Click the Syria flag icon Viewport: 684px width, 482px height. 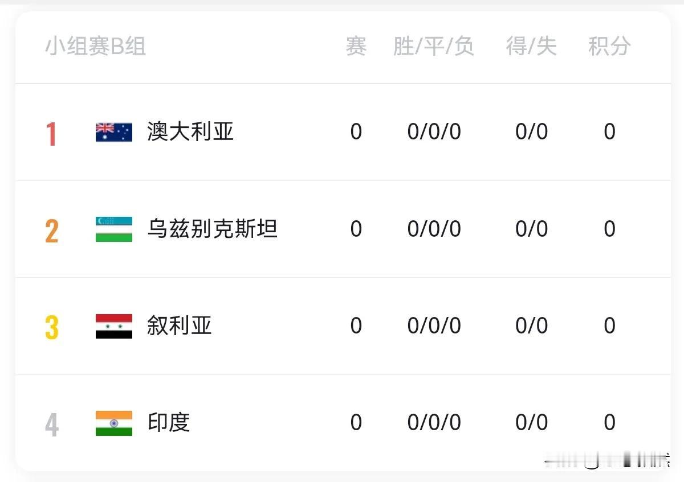pyautogui.click(x=114, y=326)
